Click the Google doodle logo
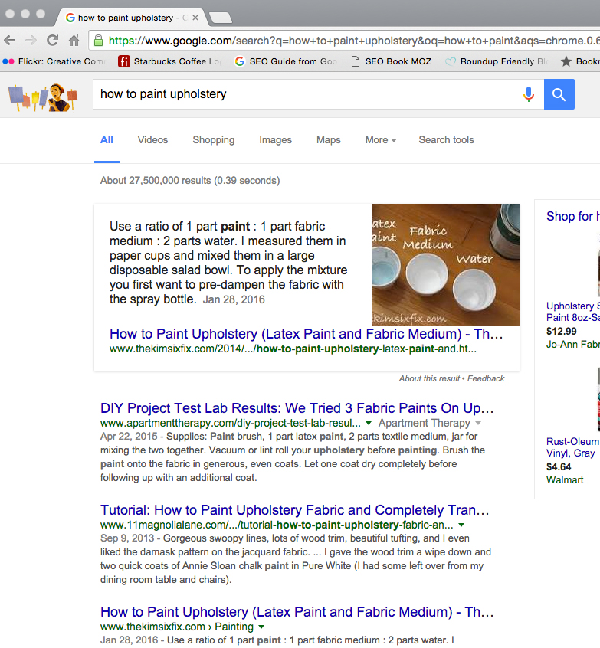The image size is (600, 648). pyautogui.click(x=43, y=97)
